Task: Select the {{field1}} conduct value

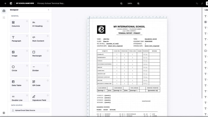Action: tap(108, 95)
